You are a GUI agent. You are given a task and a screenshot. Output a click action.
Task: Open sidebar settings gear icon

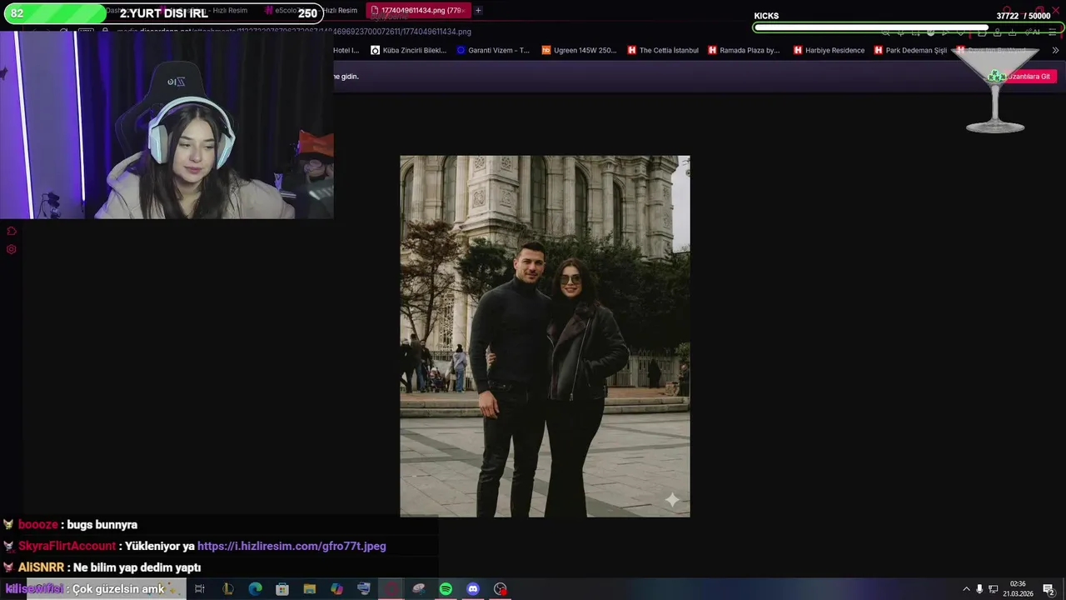[12, 249]
